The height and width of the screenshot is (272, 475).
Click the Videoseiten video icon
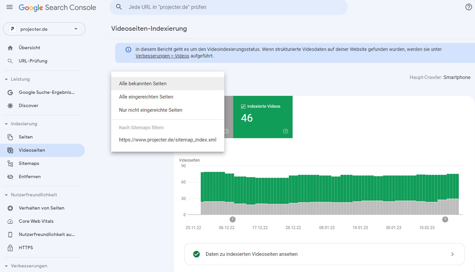10,150
